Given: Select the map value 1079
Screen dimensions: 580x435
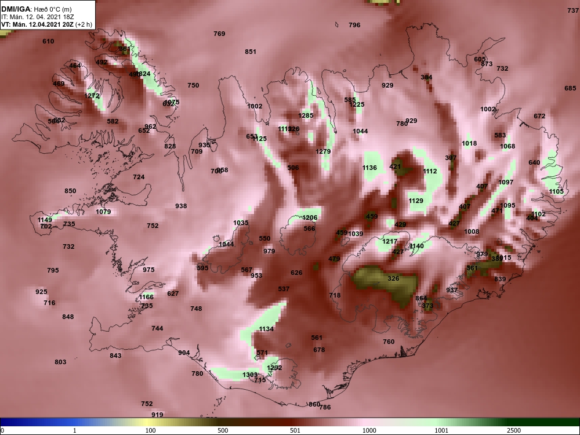Looking at the screenshot, I should [x=103, y=212].
